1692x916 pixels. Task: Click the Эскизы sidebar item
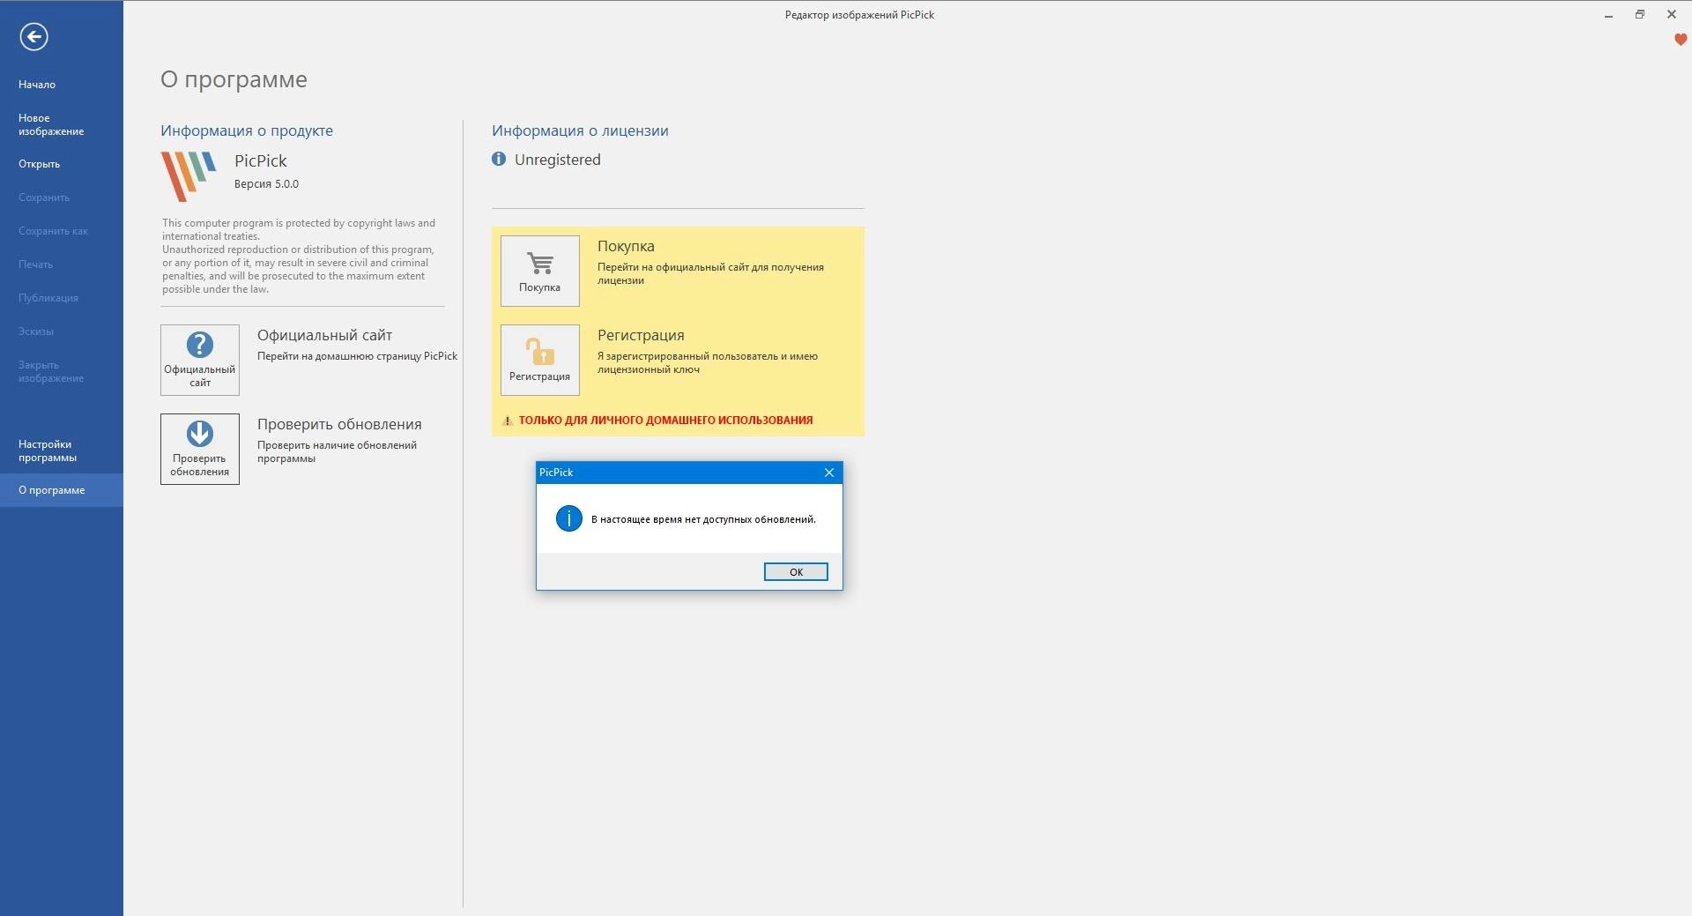tap(36, 331)
